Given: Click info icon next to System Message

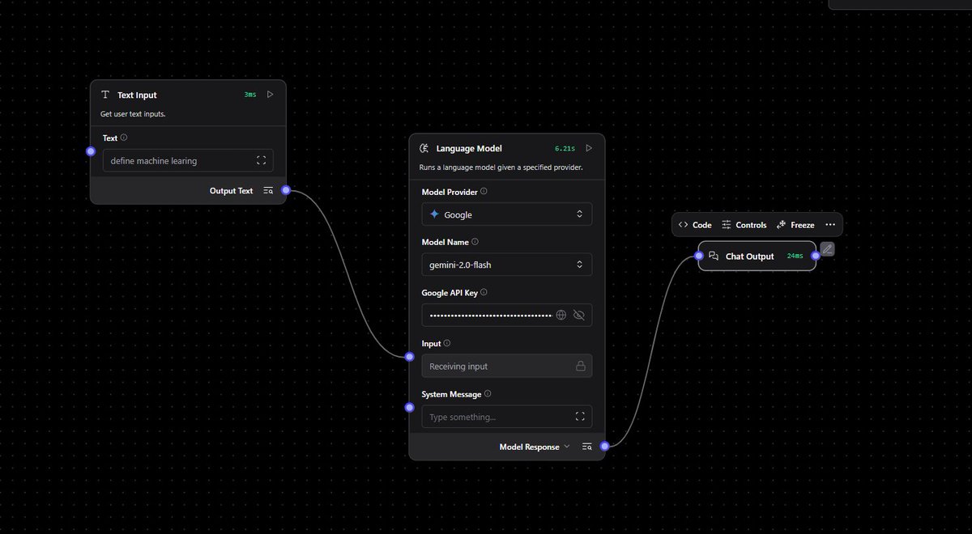Looking at the screenshot, I should (487, 394).
